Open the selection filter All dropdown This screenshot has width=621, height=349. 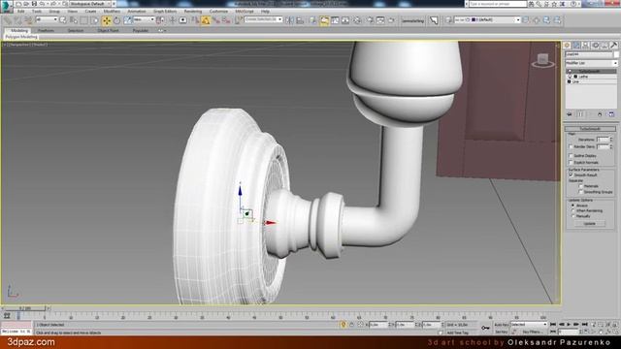pos(47,19)
